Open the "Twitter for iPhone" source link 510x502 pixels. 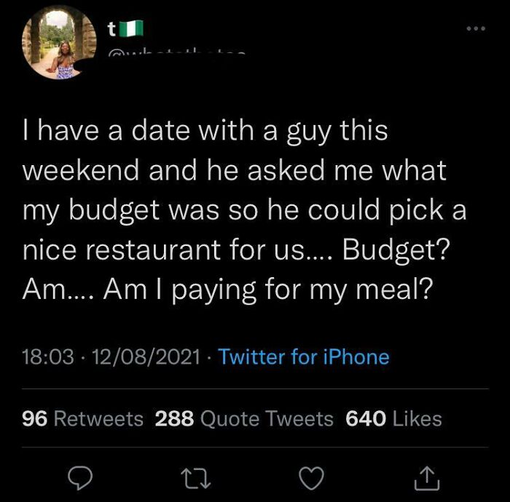[x=303, y=357]
